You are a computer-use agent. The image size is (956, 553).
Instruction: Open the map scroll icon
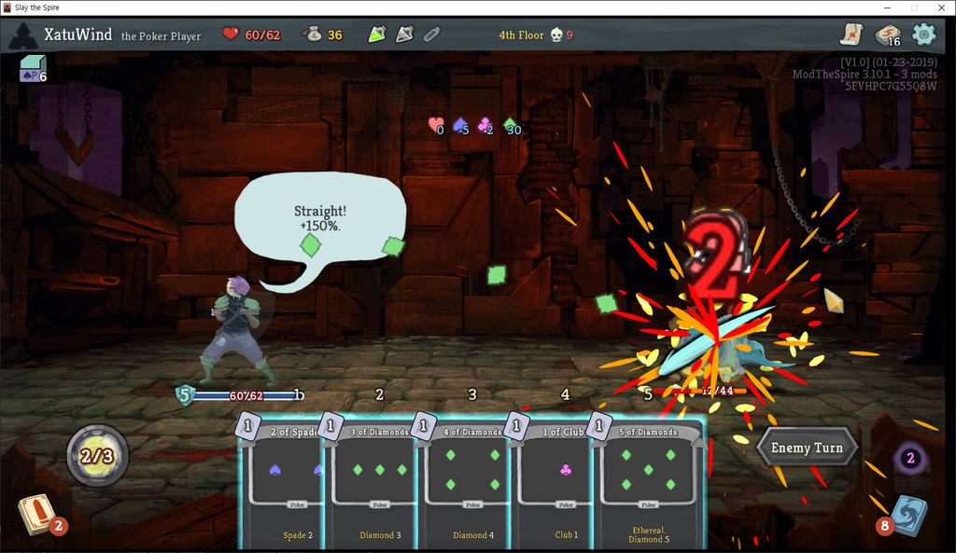[x=852, y=35]
